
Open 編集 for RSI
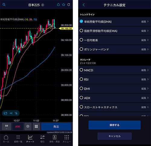pos(145,79)
